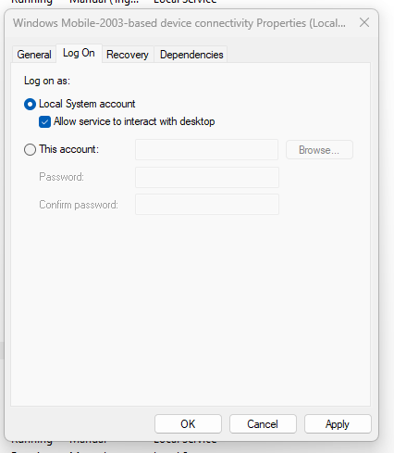Dismiss the dialog using Cancel

point(263,424)
